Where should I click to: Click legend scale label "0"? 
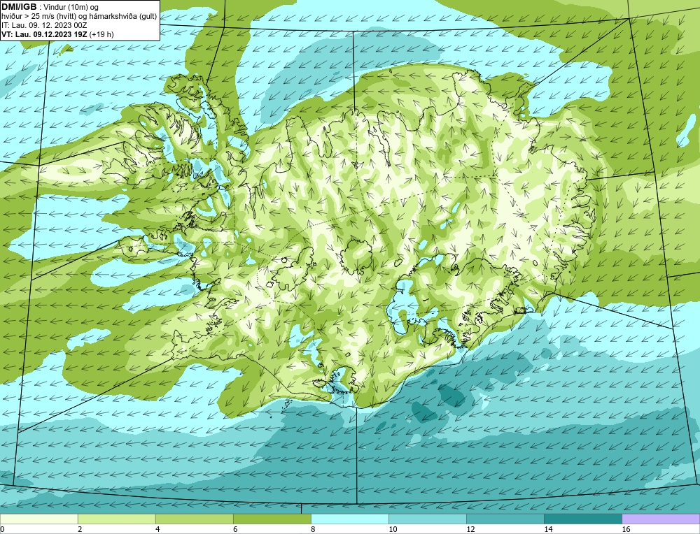2,529
